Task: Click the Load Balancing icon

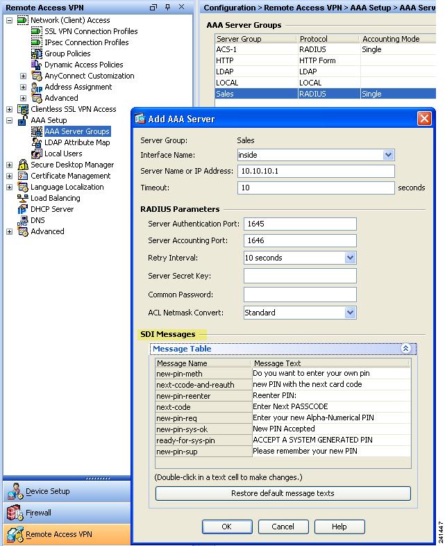Action: (x=23, y=198)
